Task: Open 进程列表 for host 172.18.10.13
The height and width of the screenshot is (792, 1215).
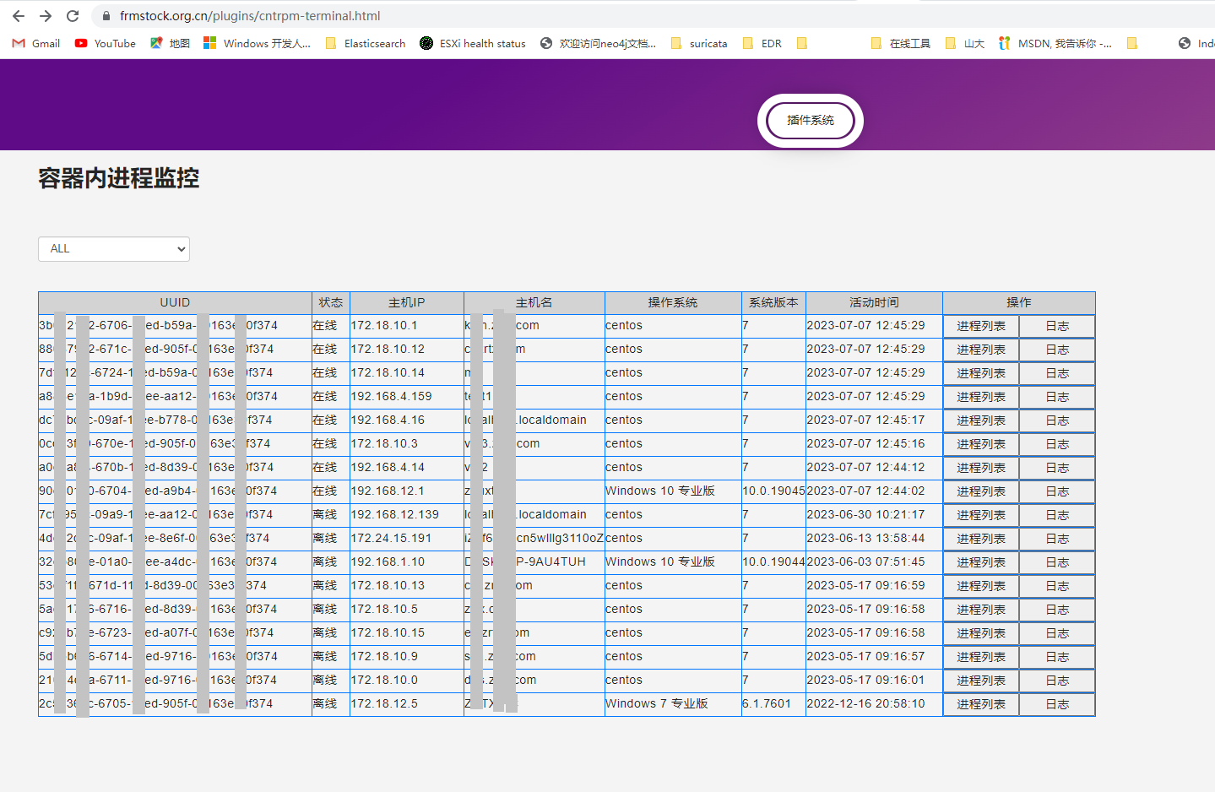Action: (x=981, y=586)
